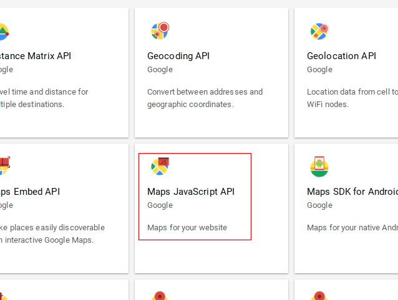Open the Geolocation API title
The image size is (398, 300).
tap(341, 56)
